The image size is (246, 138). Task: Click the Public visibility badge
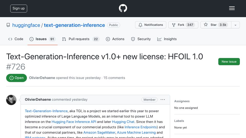[114, 25]
